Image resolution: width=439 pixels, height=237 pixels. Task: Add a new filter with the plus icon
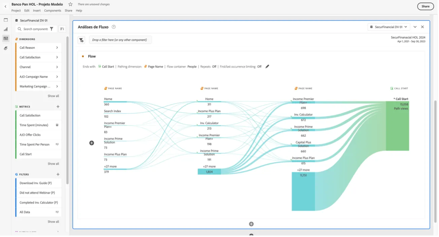click(58, 174)
